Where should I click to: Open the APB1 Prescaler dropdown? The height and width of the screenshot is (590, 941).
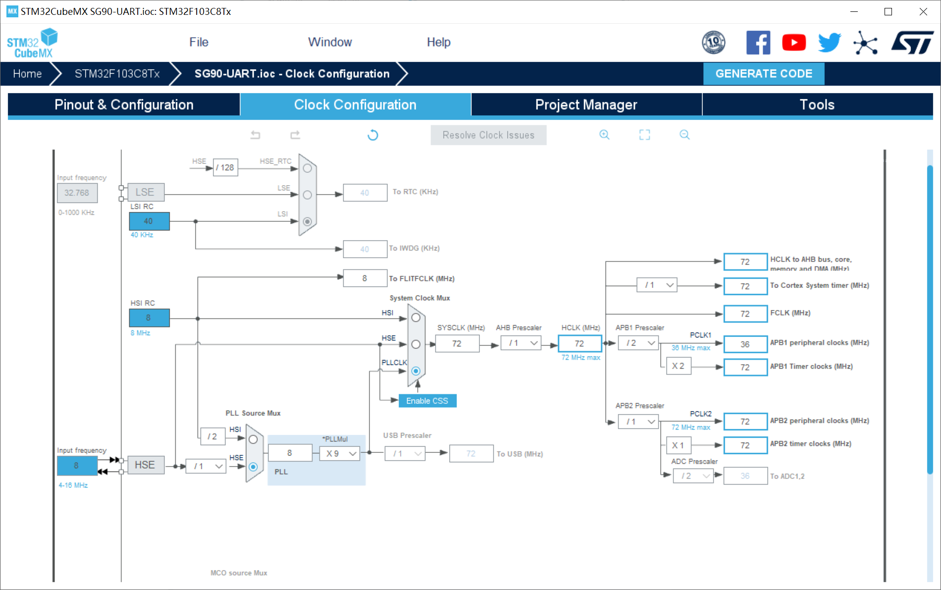click(639, 343)
